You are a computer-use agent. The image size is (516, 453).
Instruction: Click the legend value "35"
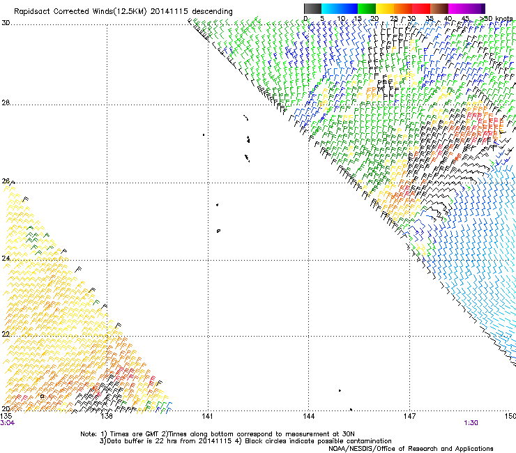tap(430, 18)
